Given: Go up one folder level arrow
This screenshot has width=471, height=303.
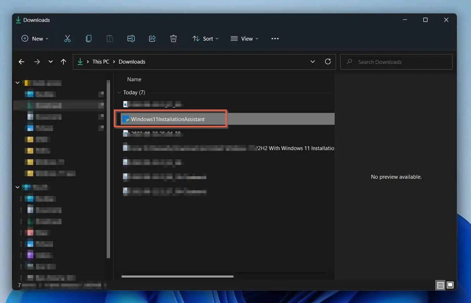Looking at the screenshot, I should click(x=63, y=62).
